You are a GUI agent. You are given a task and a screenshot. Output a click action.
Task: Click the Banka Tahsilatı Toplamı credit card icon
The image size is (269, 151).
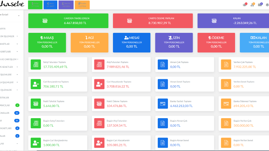(162, 104)
